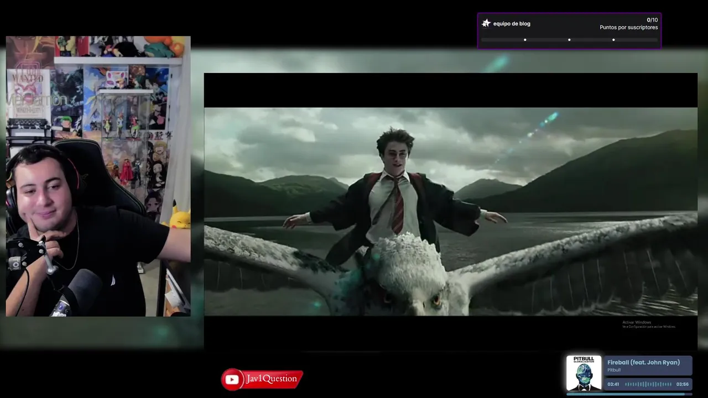Click the equipo de blog goal title
Image resolution: width=708 pixels, height=398 pixels.
(512, 24)
